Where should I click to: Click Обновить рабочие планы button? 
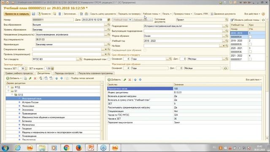coord(245,20)
